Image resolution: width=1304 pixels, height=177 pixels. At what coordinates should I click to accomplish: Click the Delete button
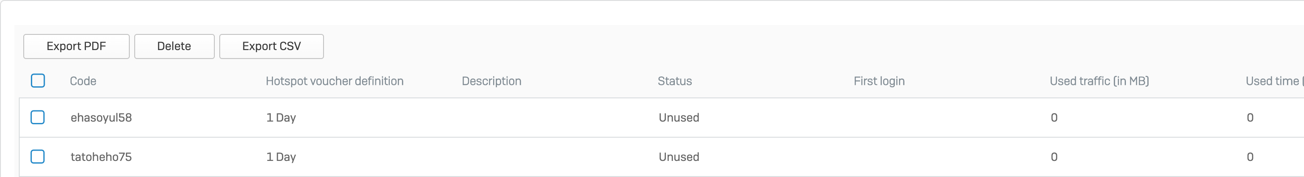[174, 46]
